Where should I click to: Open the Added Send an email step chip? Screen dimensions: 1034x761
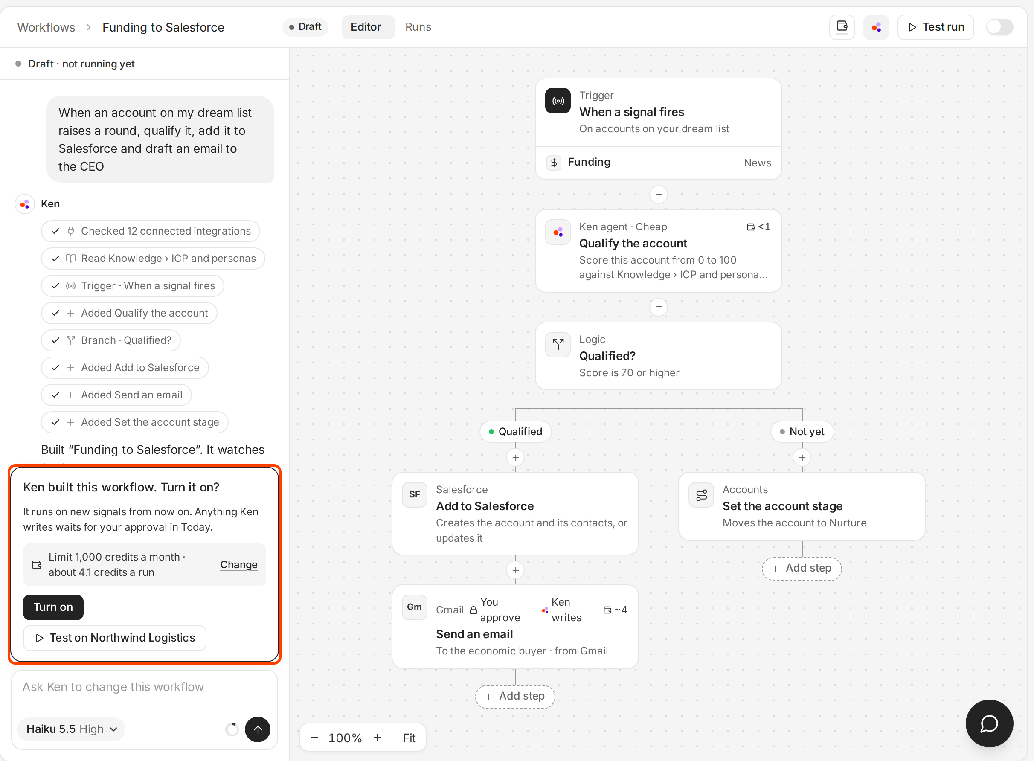[116, 395]
